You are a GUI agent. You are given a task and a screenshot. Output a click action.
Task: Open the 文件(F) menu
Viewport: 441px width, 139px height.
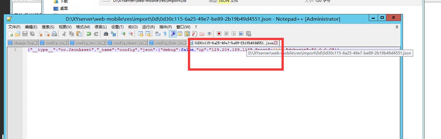pos(14,27)
